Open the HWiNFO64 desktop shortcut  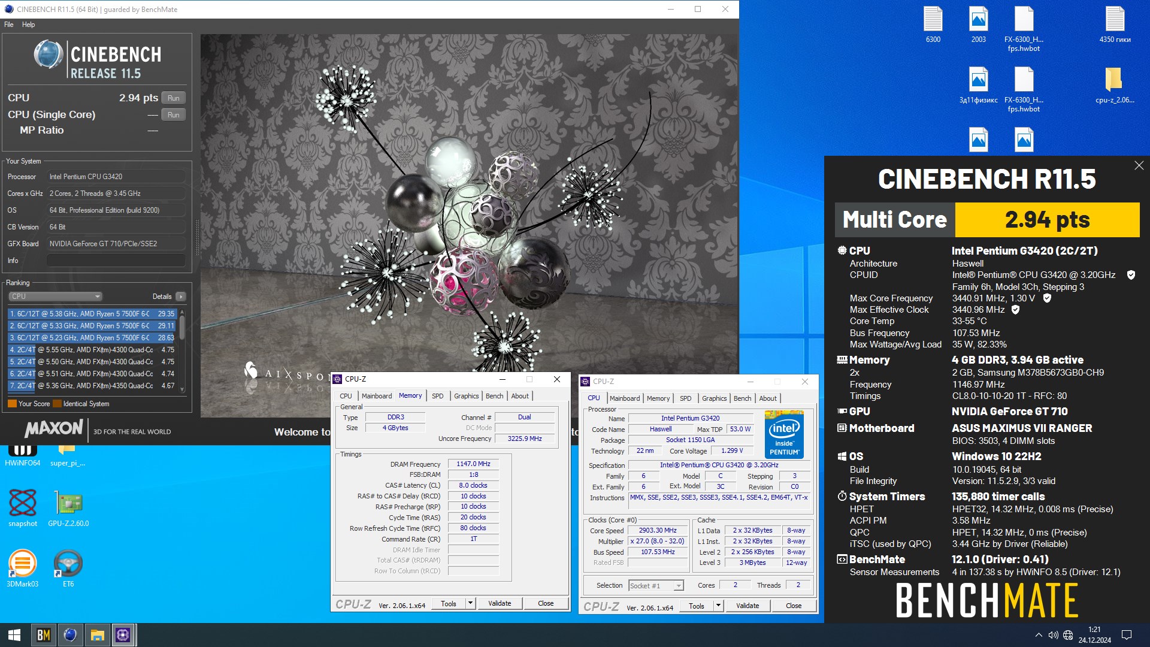pos(23,456)
